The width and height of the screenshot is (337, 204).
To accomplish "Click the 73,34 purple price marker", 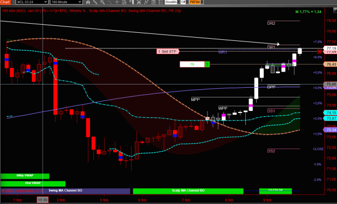I will 331,130.
